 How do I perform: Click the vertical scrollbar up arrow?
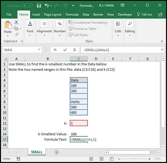[163, 58]
